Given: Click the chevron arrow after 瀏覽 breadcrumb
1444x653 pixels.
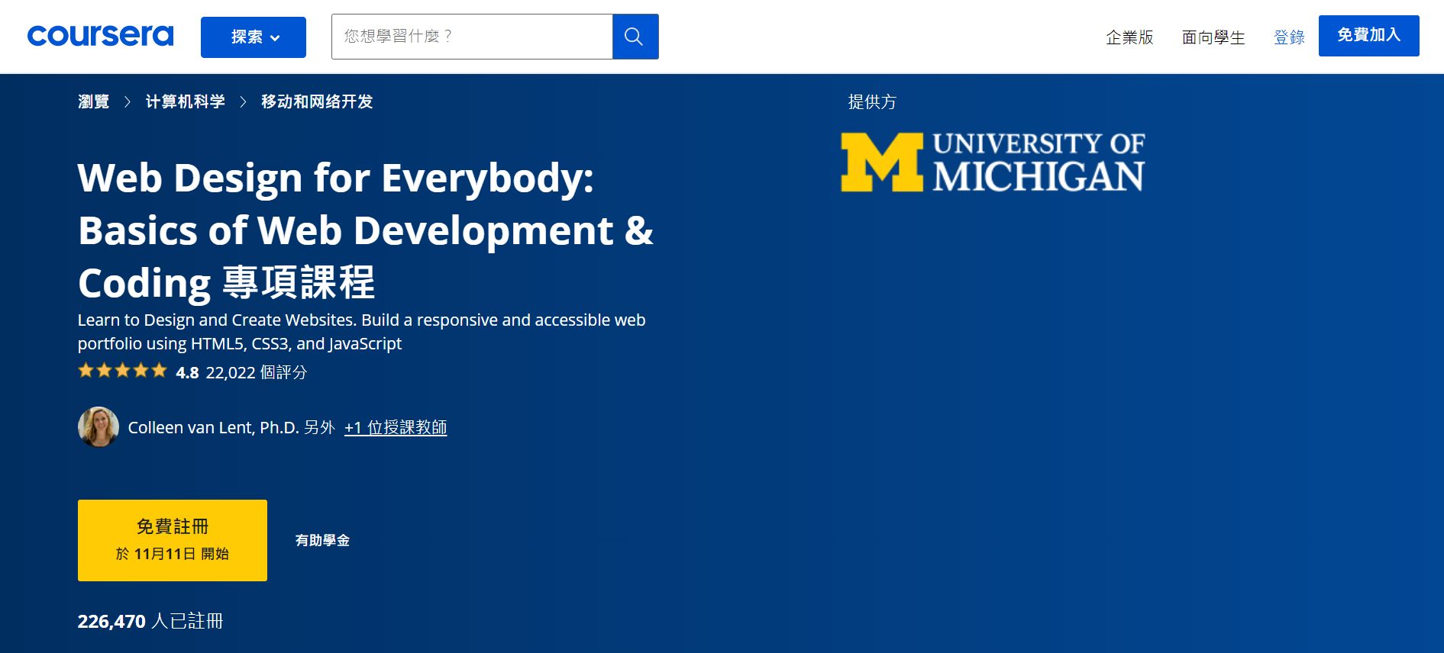Looking at the screenshot, I should pyautogui.click(x=128, y=102).
